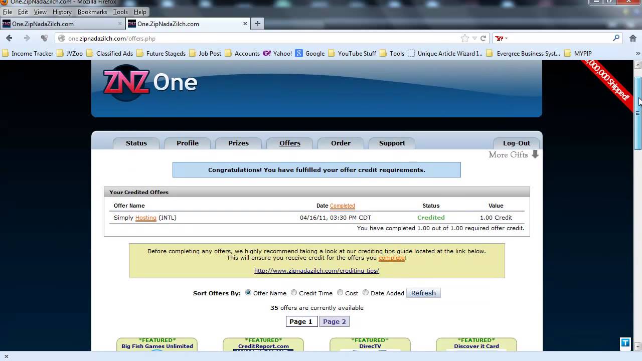
Task: Select the Offer Name sort radio button
Action: coord(248,293)
